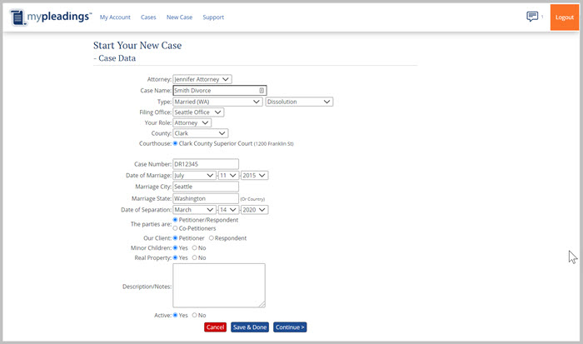Open the Attorney dropdown

pos(202,79)
